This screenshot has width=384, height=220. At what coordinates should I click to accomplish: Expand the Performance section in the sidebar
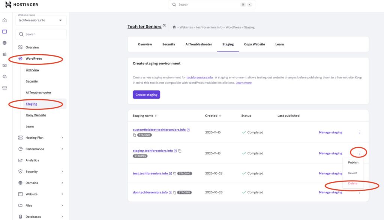41,149
